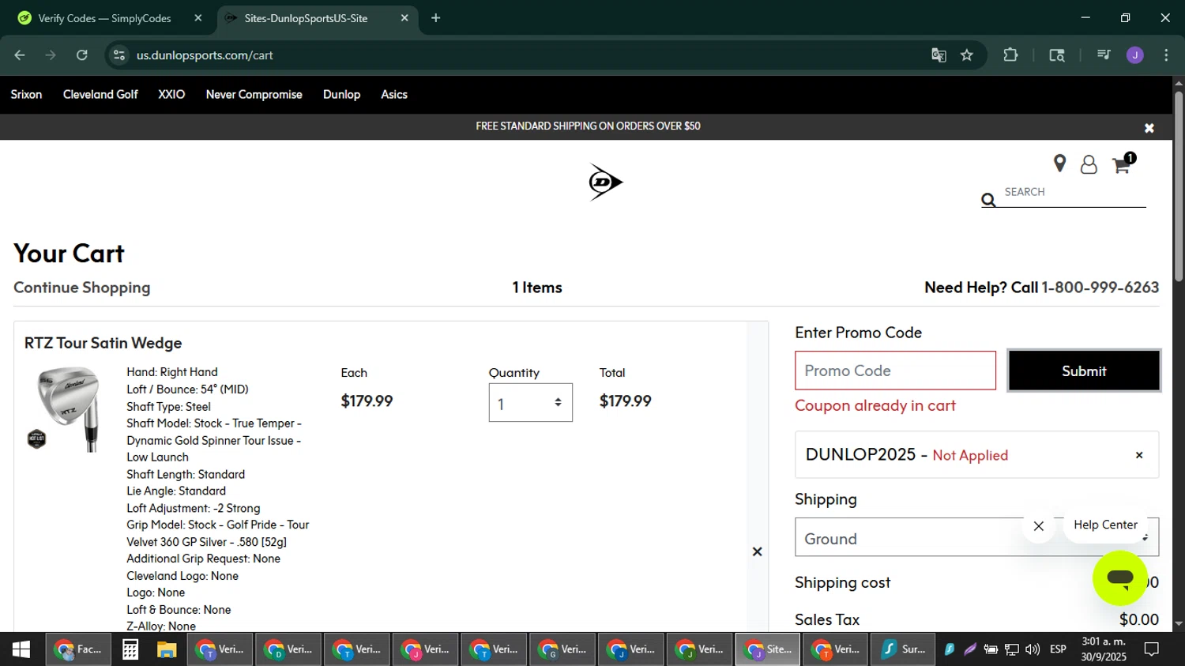The height and width of the screenshot is (666, 1185).
Task: Bookmark this page with star icon
Action: tap(967, 55)
